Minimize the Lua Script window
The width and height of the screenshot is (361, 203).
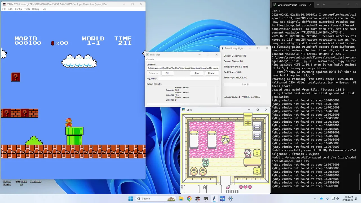click(x=199, y=55)
